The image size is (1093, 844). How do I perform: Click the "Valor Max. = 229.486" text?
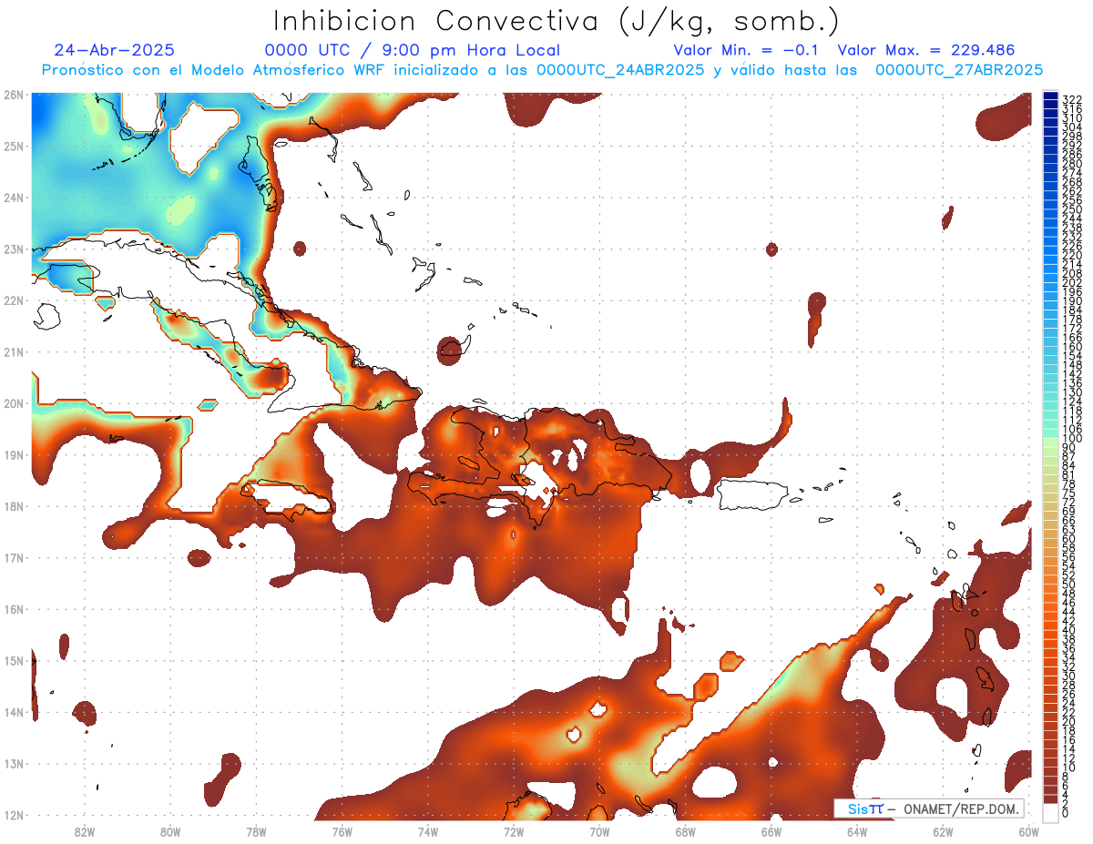pyautogui.click(x=925, y=50)
